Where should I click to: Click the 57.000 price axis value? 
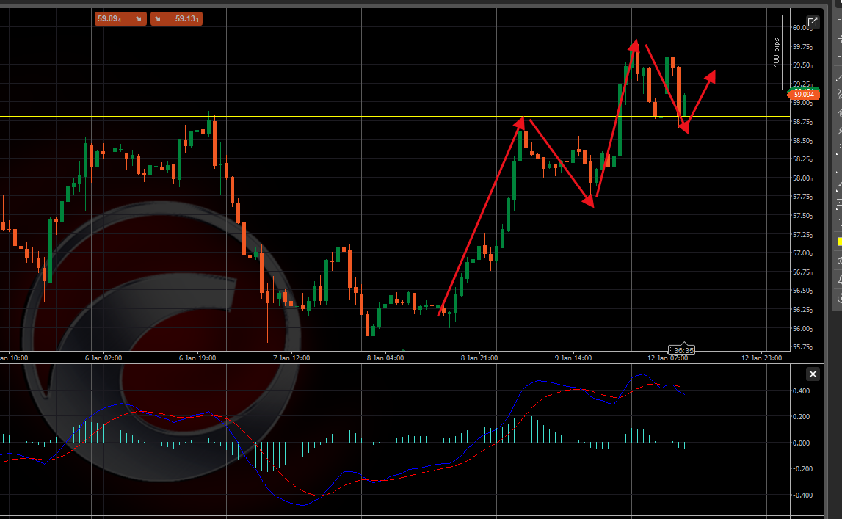tap(802, 253)
